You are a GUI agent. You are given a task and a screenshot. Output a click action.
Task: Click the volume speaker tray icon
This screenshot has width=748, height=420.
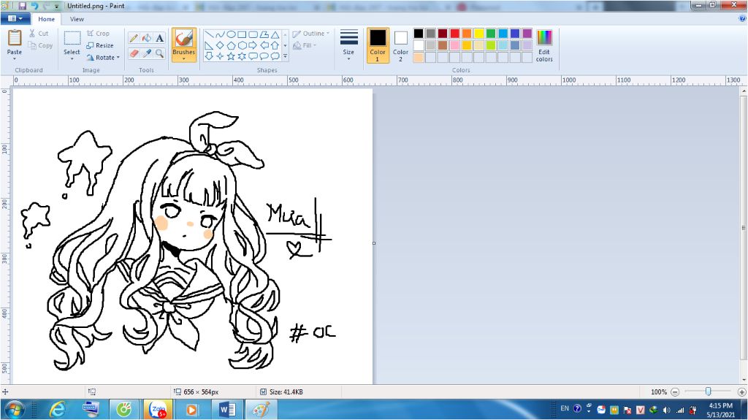[667, 410]
